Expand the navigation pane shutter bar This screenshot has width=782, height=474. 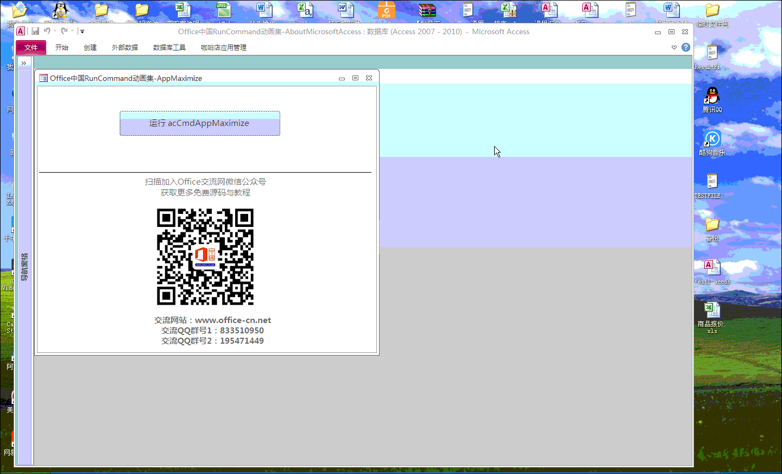coord(24,63)
